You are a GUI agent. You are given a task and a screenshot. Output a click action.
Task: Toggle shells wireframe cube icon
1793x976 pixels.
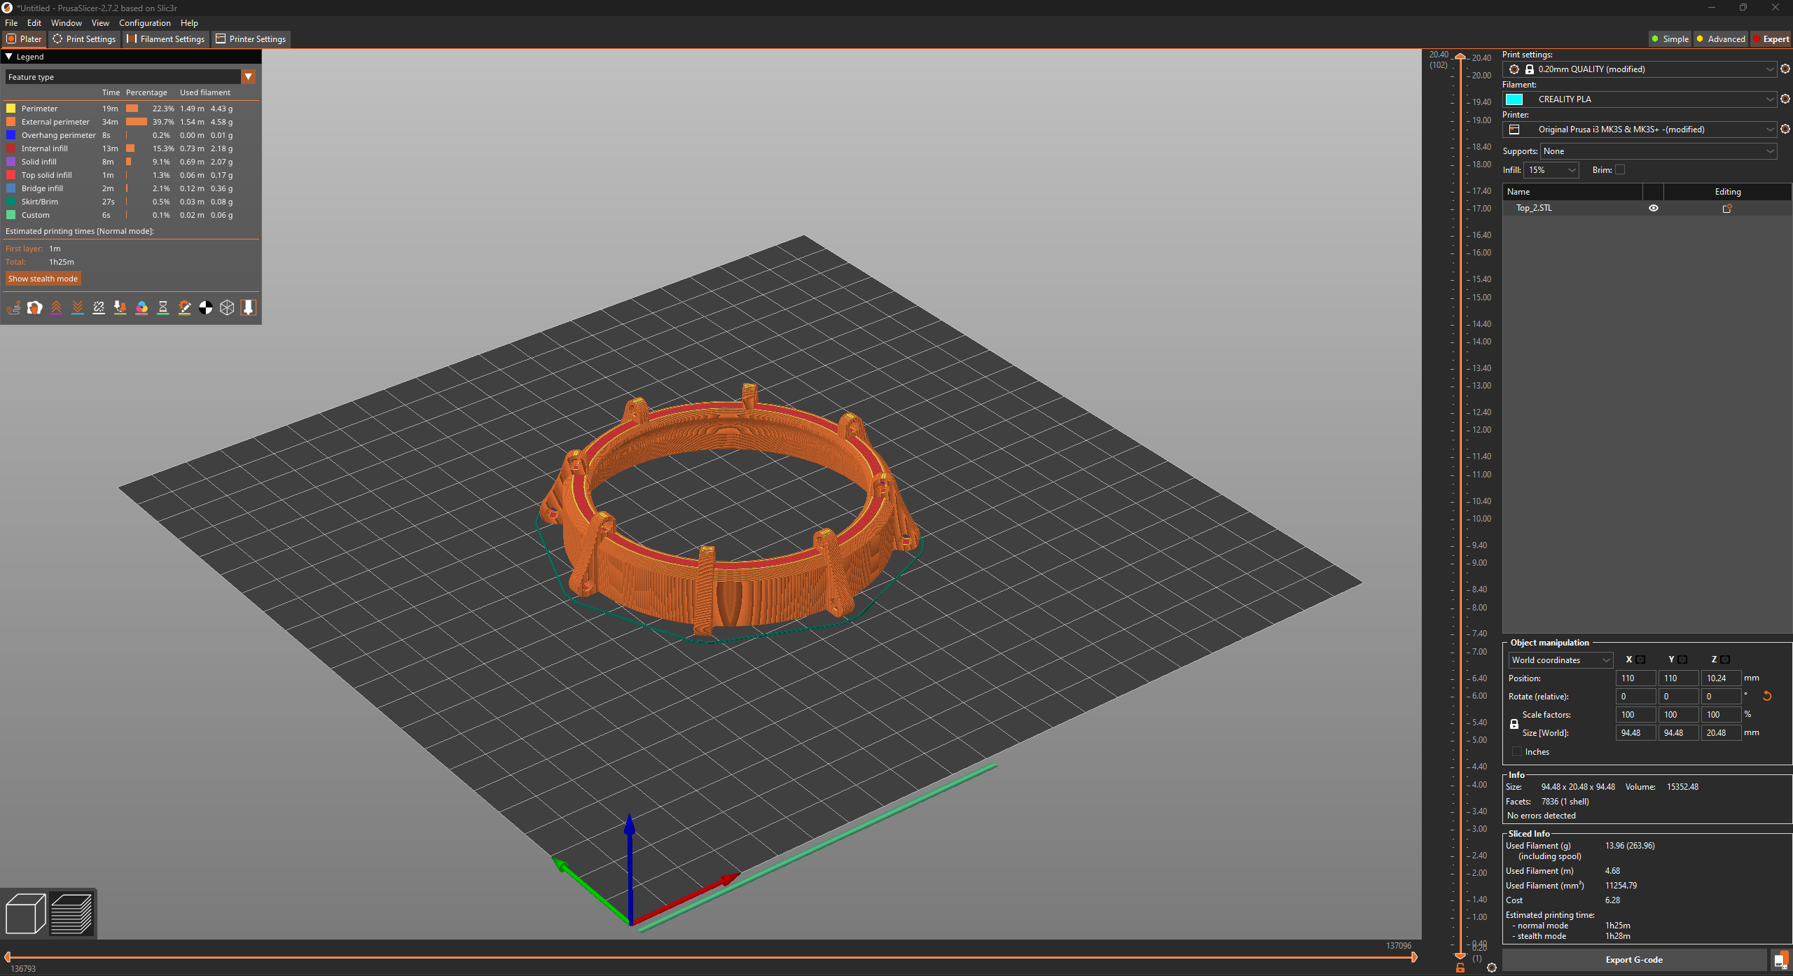click(227, 308)
